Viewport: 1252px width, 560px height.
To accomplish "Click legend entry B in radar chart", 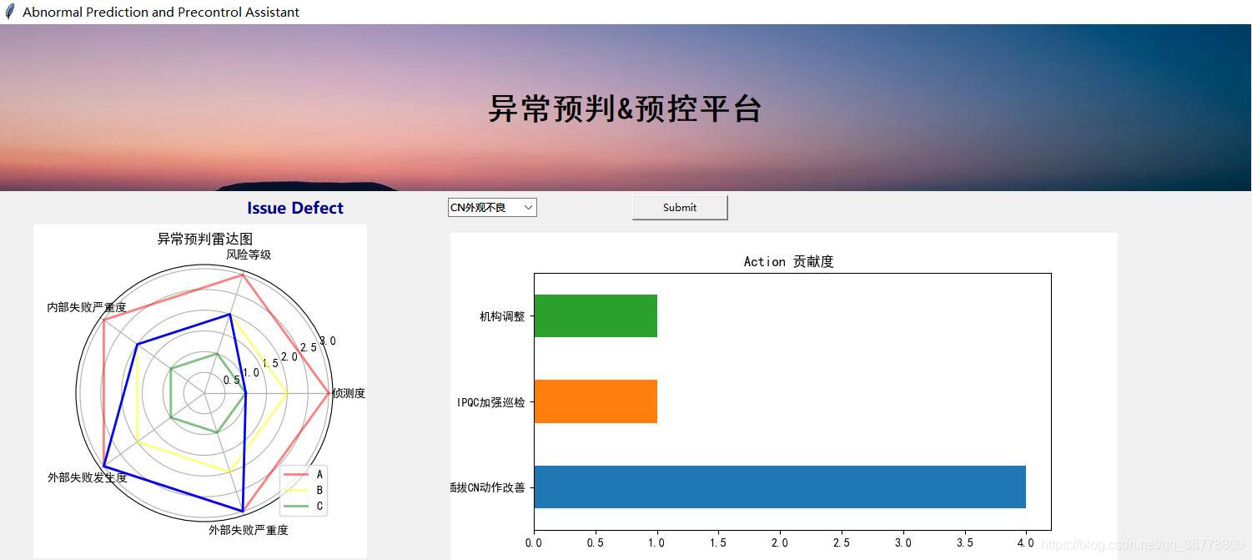I will [x=304, y=490].
